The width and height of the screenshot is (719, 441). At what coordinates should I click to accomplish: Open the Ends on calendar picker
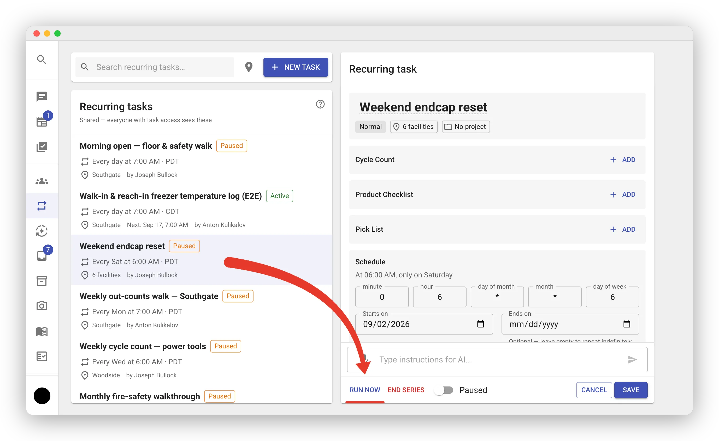coord(627,324)
